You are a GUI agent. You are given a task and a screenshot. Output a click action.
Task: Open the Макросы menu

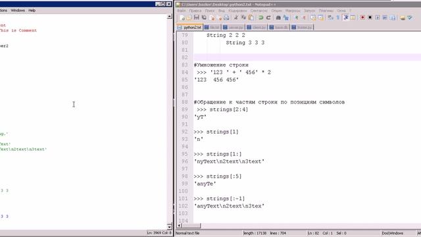293,11
